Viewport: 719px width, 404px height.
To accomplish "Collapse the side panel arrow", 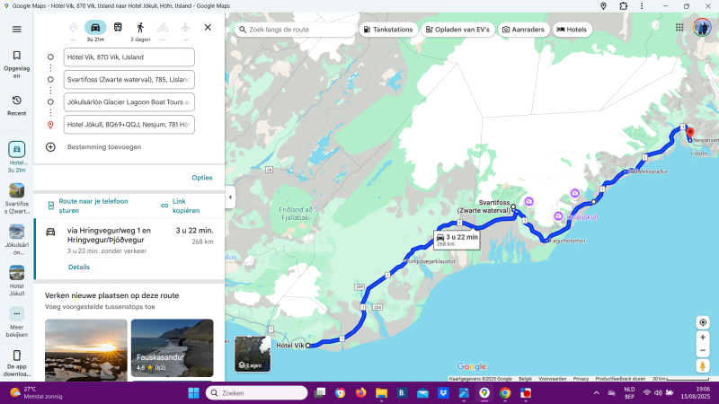I will pyautogui.click(x=230, y=198).
